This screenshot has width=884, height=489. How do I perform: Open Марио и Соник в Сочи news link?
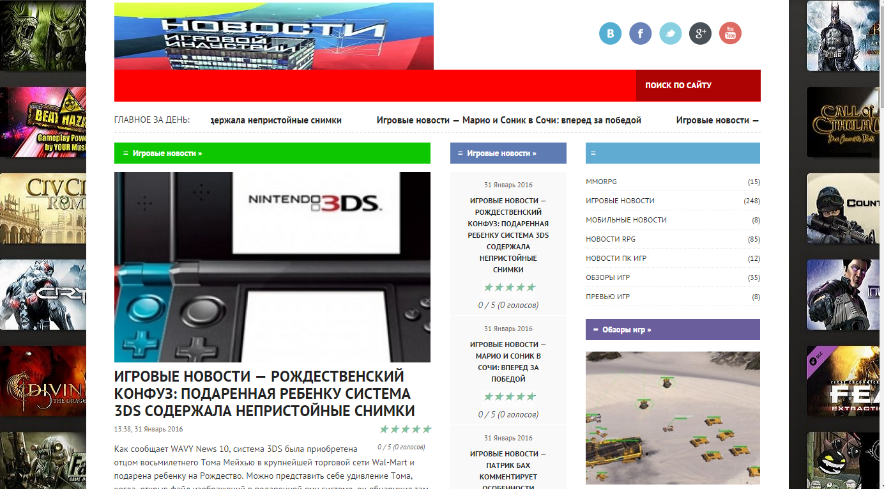(x=508, y=362)
